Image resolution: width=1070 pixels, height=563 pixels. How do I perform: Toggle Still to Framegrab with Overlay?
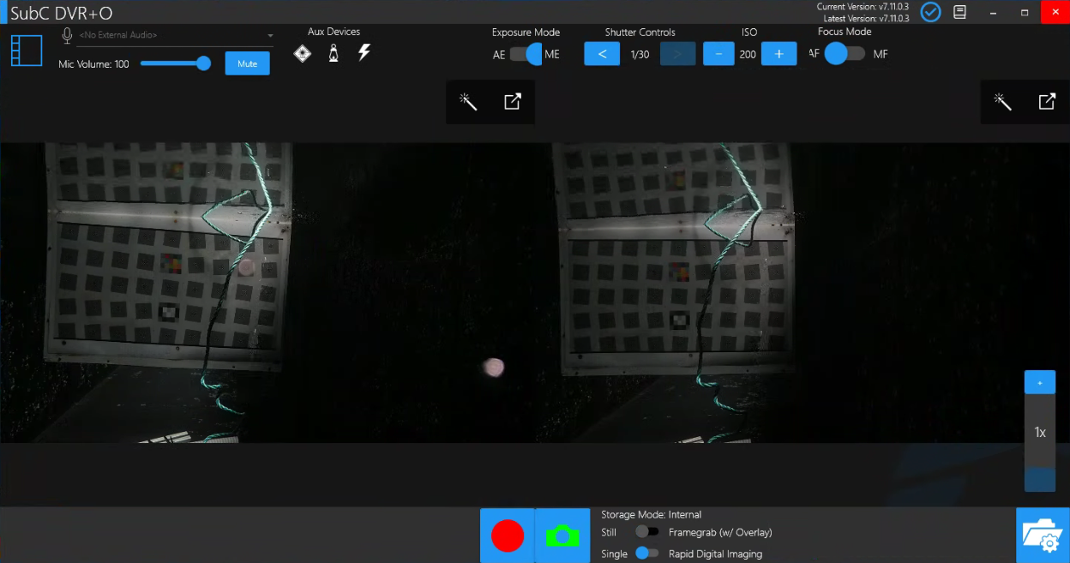pyautogui.click(x=647, y=532)
